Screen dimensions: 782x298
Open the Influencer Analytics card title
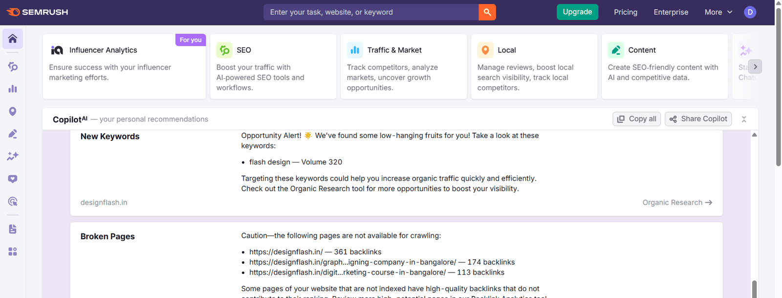click(103, 50)
